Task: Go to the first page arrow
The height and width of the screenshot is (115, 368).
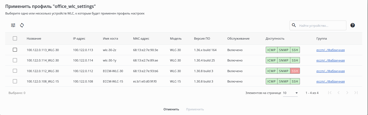Action: point(330,93)
